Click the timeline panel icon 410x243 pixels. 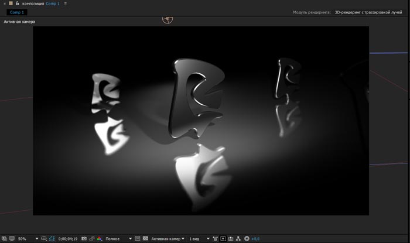coord(231,238)
